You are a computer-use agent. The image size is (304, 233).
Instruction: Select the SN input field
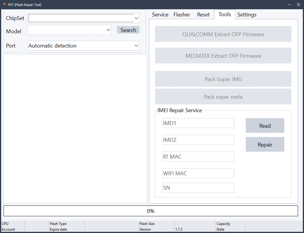click(198, 188)
